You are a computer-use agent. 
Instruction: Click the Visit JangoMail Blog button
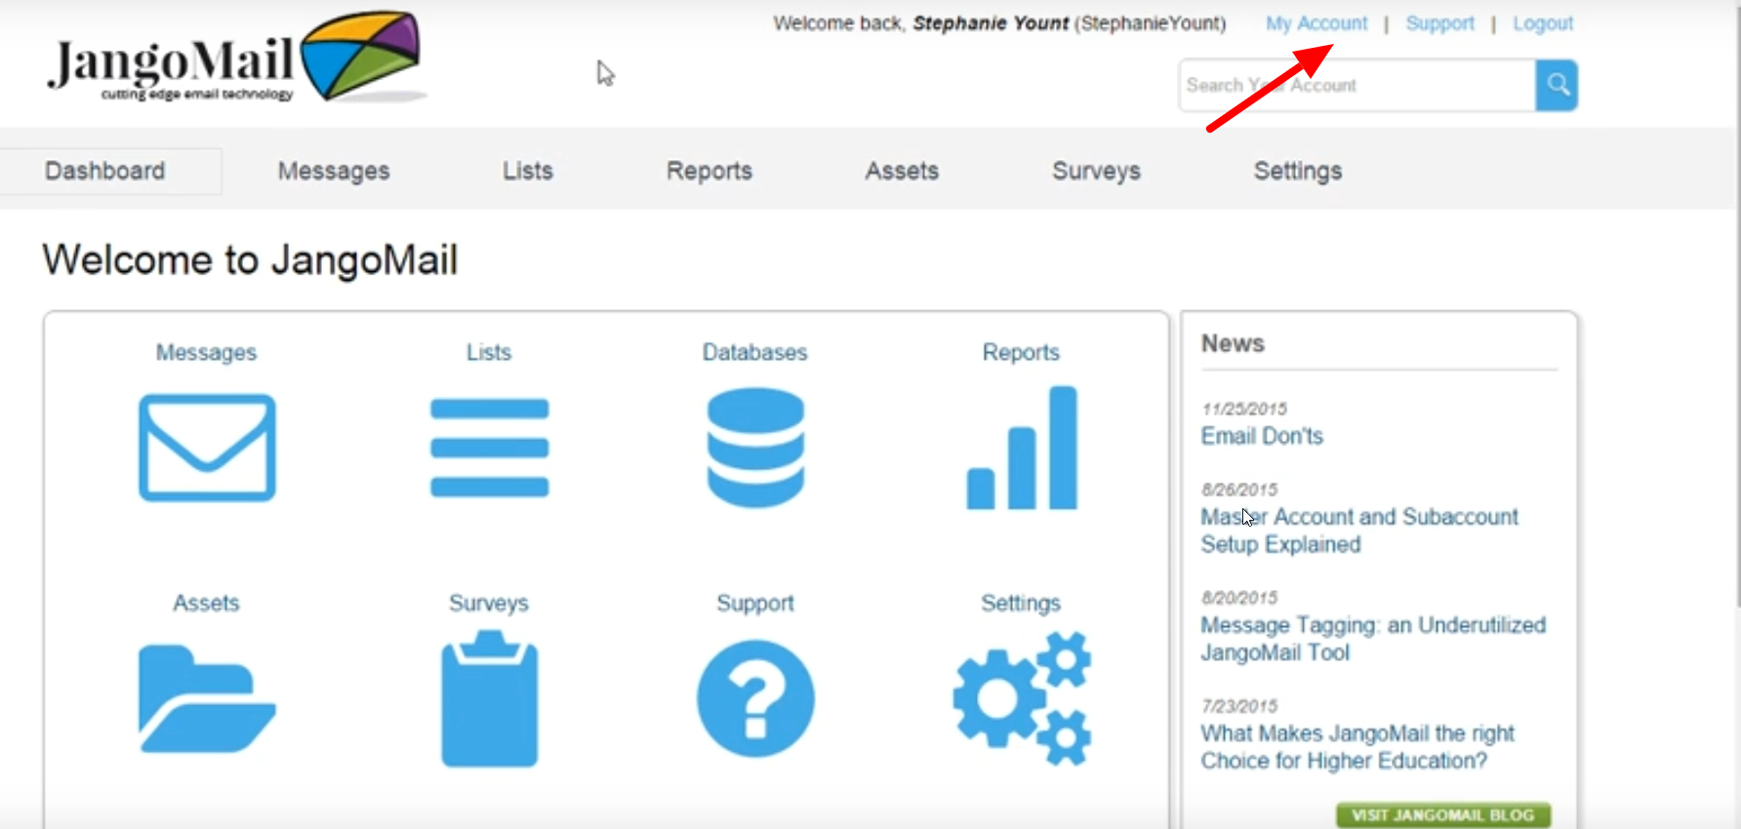[x=1443, y=815]
